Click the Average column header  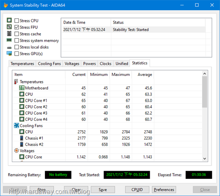(x=143, y=74)
